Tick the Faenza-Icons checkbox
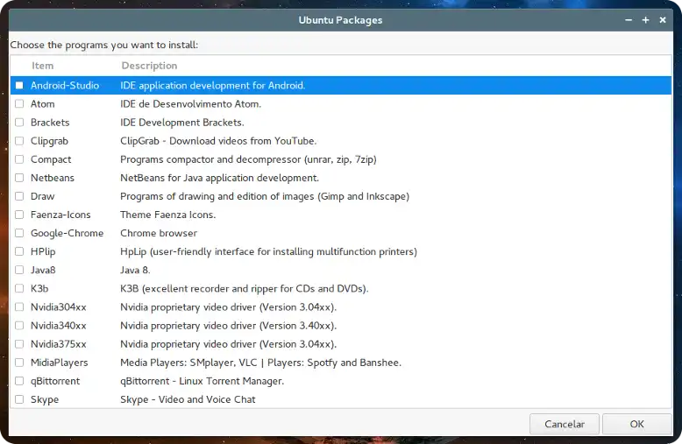The width and height of the screenshot is (682, 444). (x=19, y=215)
